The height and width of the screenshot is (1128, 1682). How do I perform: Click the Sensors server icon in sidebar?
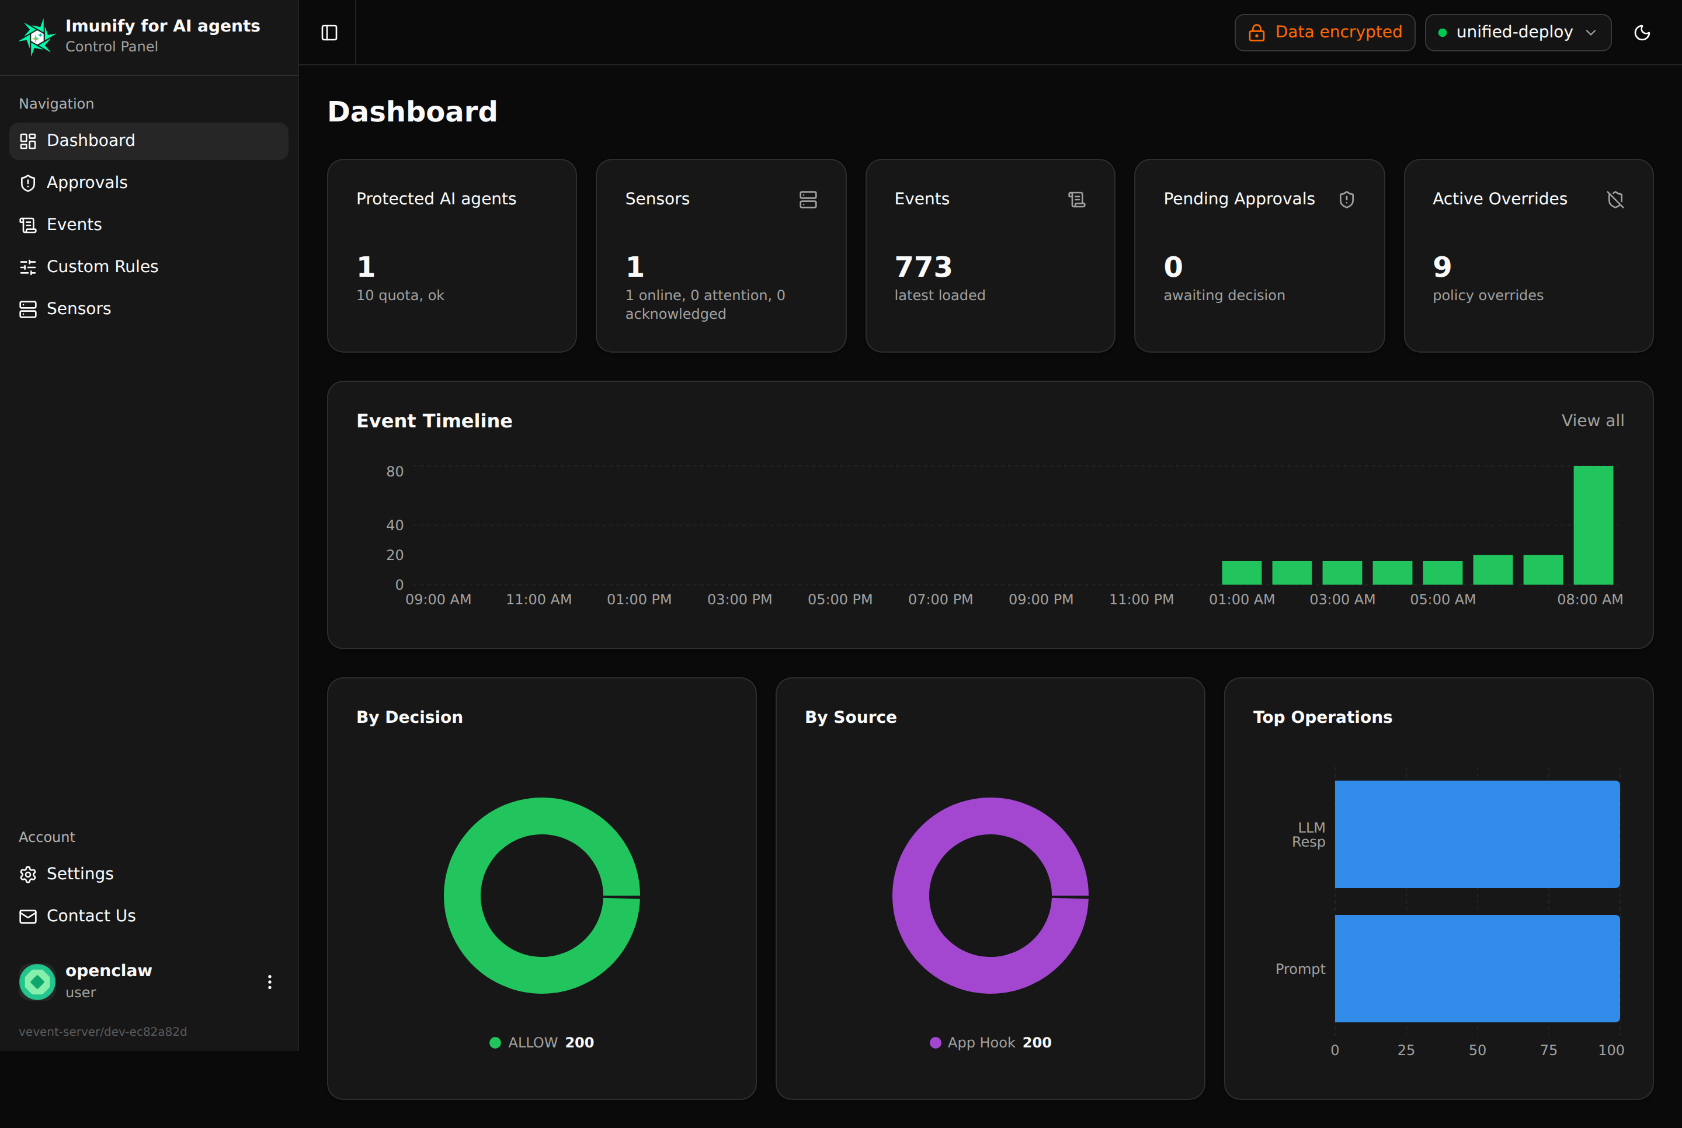(x=28, y=309)
